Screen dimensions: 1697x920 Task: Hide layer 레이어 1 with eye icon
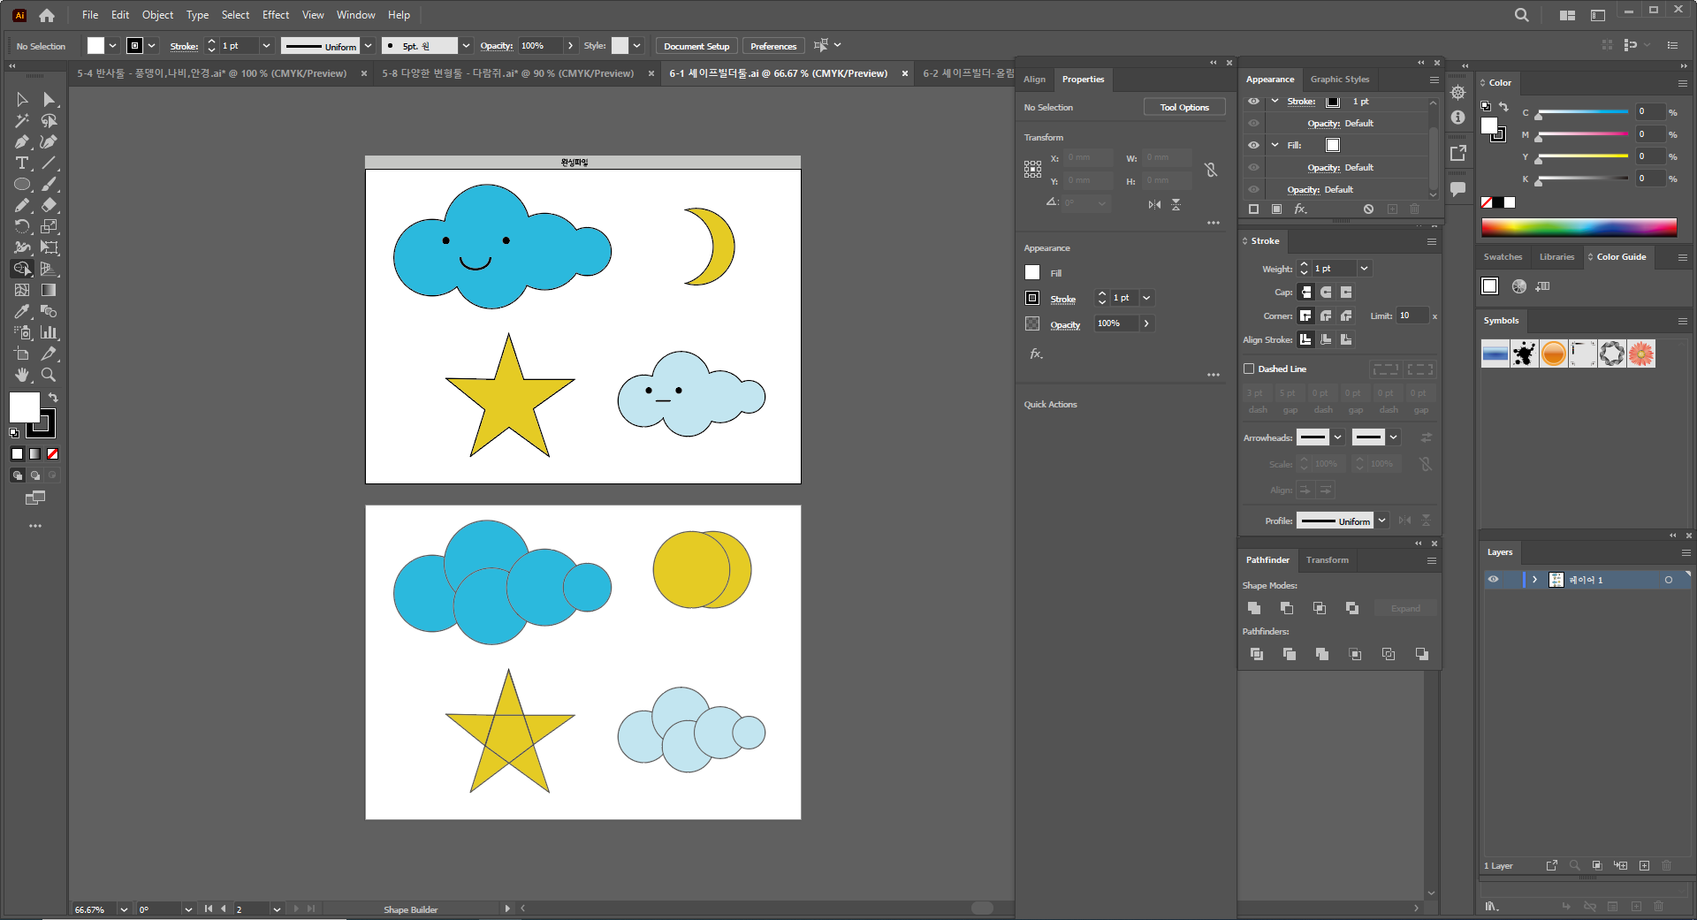[1493, 580]
